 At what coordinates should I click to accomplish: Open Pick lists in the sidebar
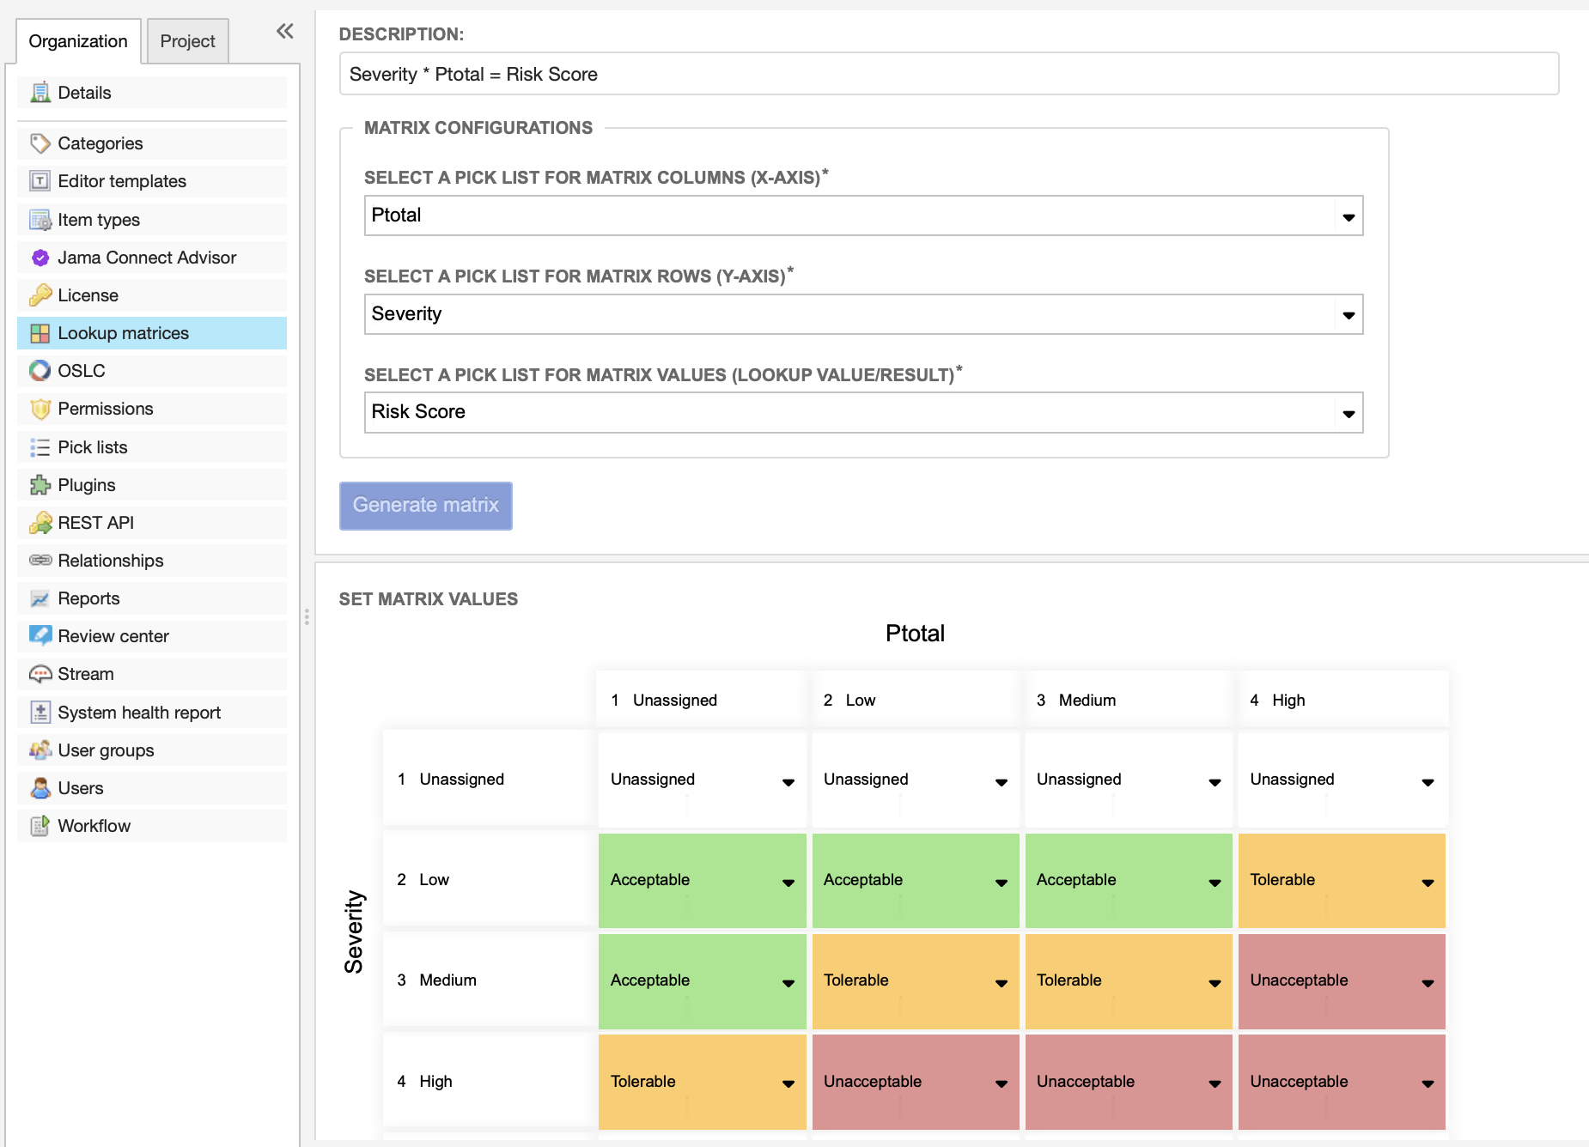pyautogui.click(x=93, y=447)
